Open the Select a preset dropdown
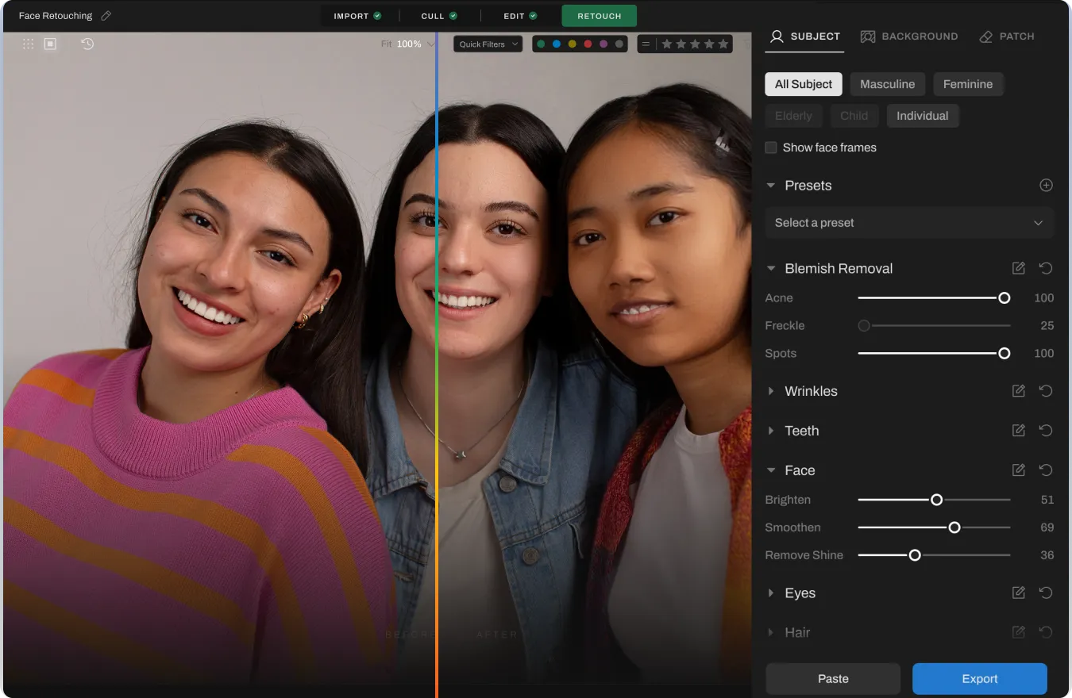This screenshot has height=698, width=1072. point(908,223)
